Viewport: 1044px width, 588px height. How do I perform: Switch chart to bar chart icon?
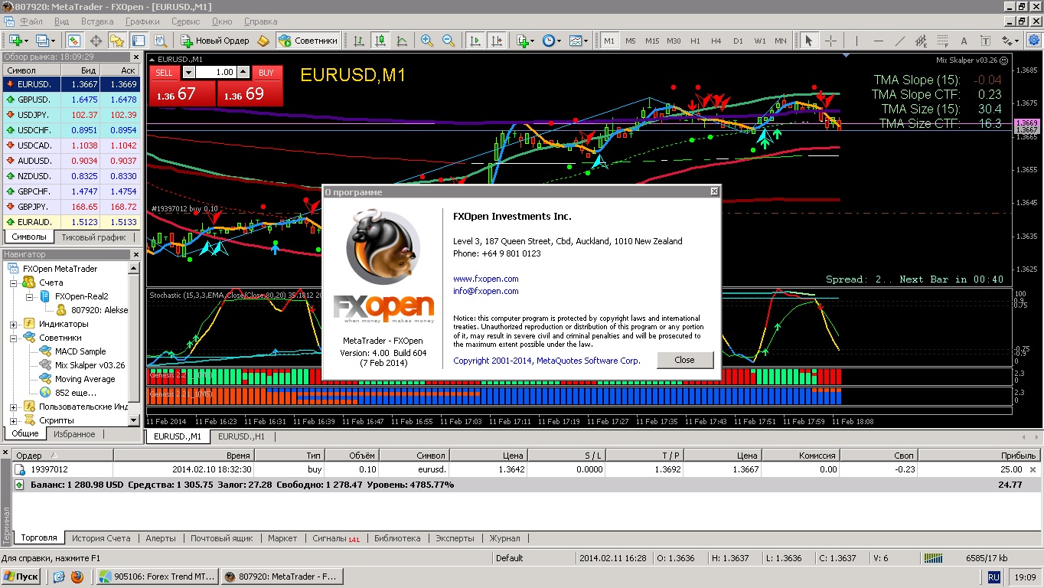[358, 41]
